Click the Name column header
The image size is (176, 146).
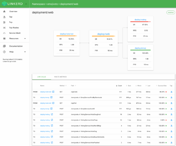point(42,86)
